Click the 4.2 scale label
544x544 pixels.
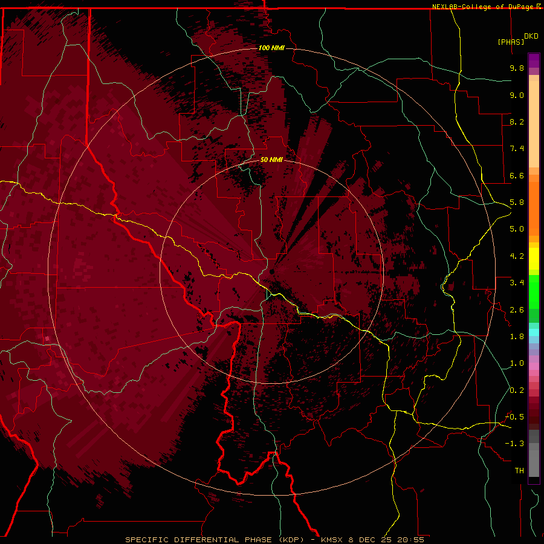[517, 256]
